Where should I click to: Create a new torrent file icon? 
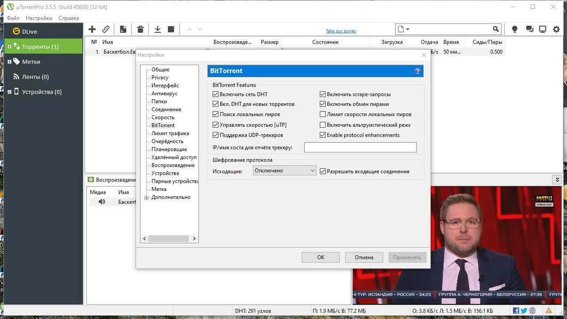pyautogui.click(x=123, y=29)
